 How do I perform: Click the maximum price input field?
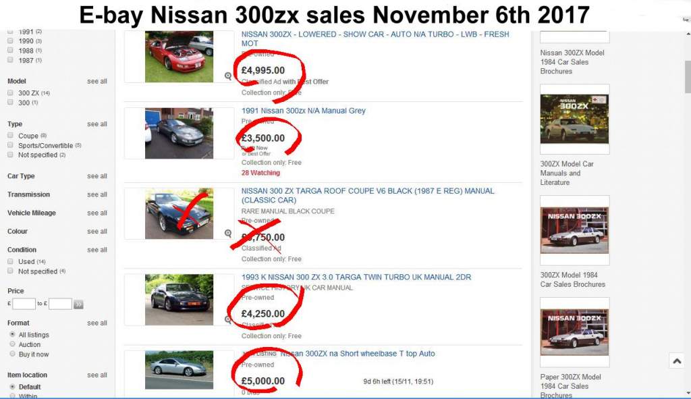pos(60,304)
